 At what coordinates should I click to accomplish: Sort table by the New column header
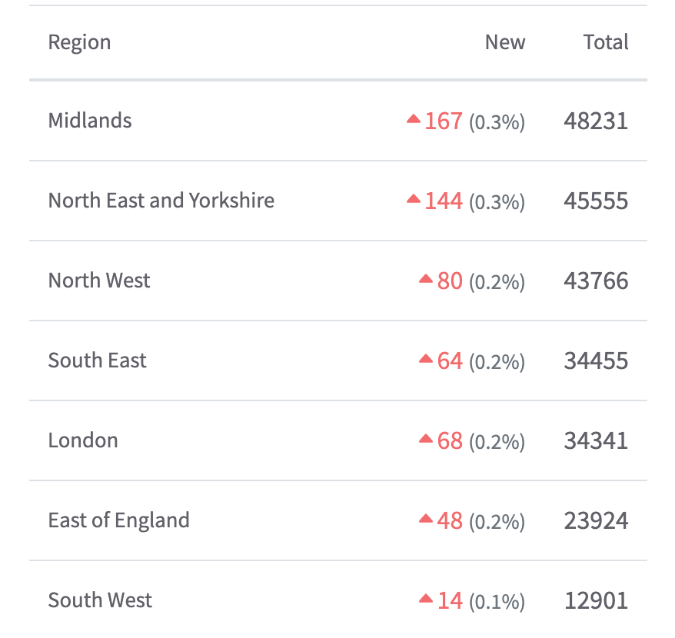505,42
